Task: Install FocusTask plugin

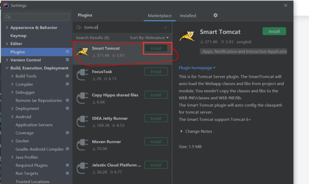Action: 156,72
